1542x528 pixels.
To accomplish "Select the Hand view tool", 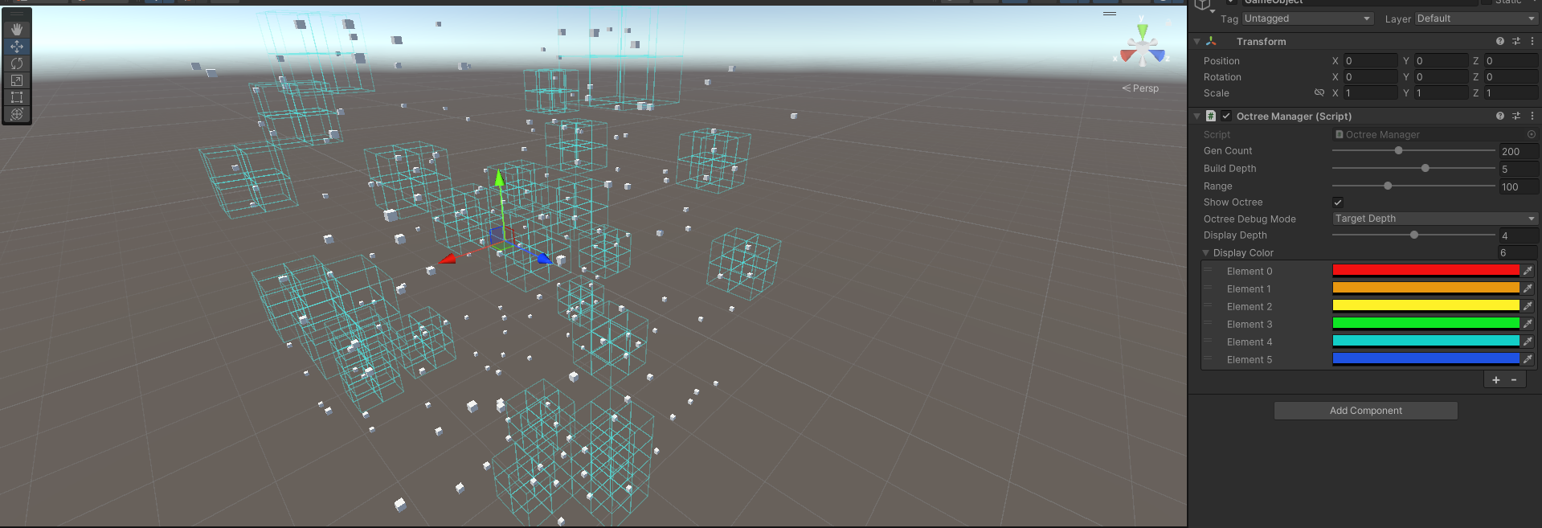I will (x=16, y=29).
